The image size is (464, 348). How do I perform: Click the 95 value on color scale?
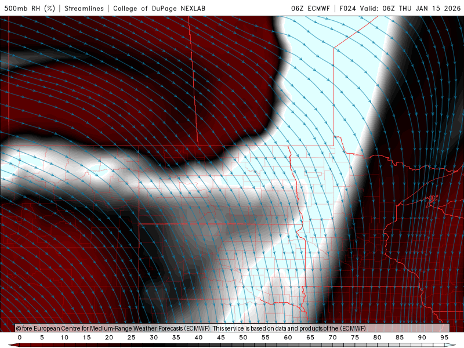click(x=444, y=338)
